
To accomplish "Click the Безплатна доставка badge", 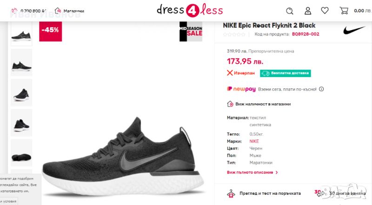I will tap(285, 73).
